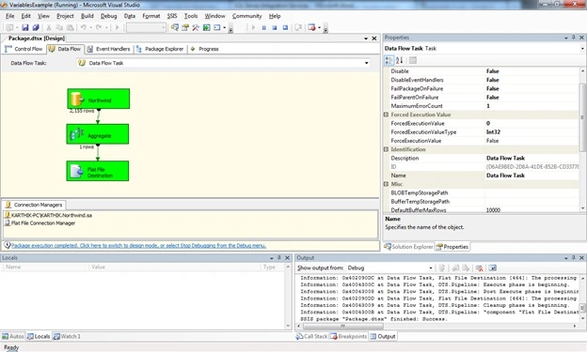Viewport: 587px width, 352px height.
Task: Open Show output from Debug dropdown
Action: coord(431,268)
